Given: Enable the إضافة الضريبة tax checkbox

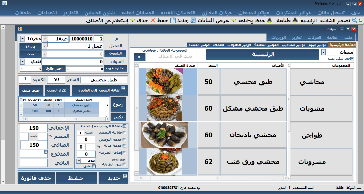Looking at the screenshot, I should click(x=124, y=153).
